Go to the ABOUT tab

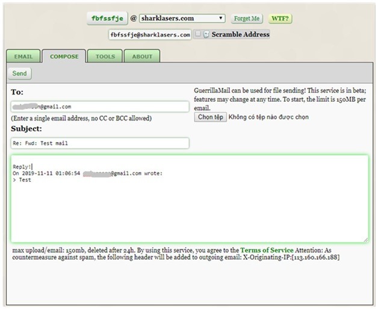pos(142,57)
